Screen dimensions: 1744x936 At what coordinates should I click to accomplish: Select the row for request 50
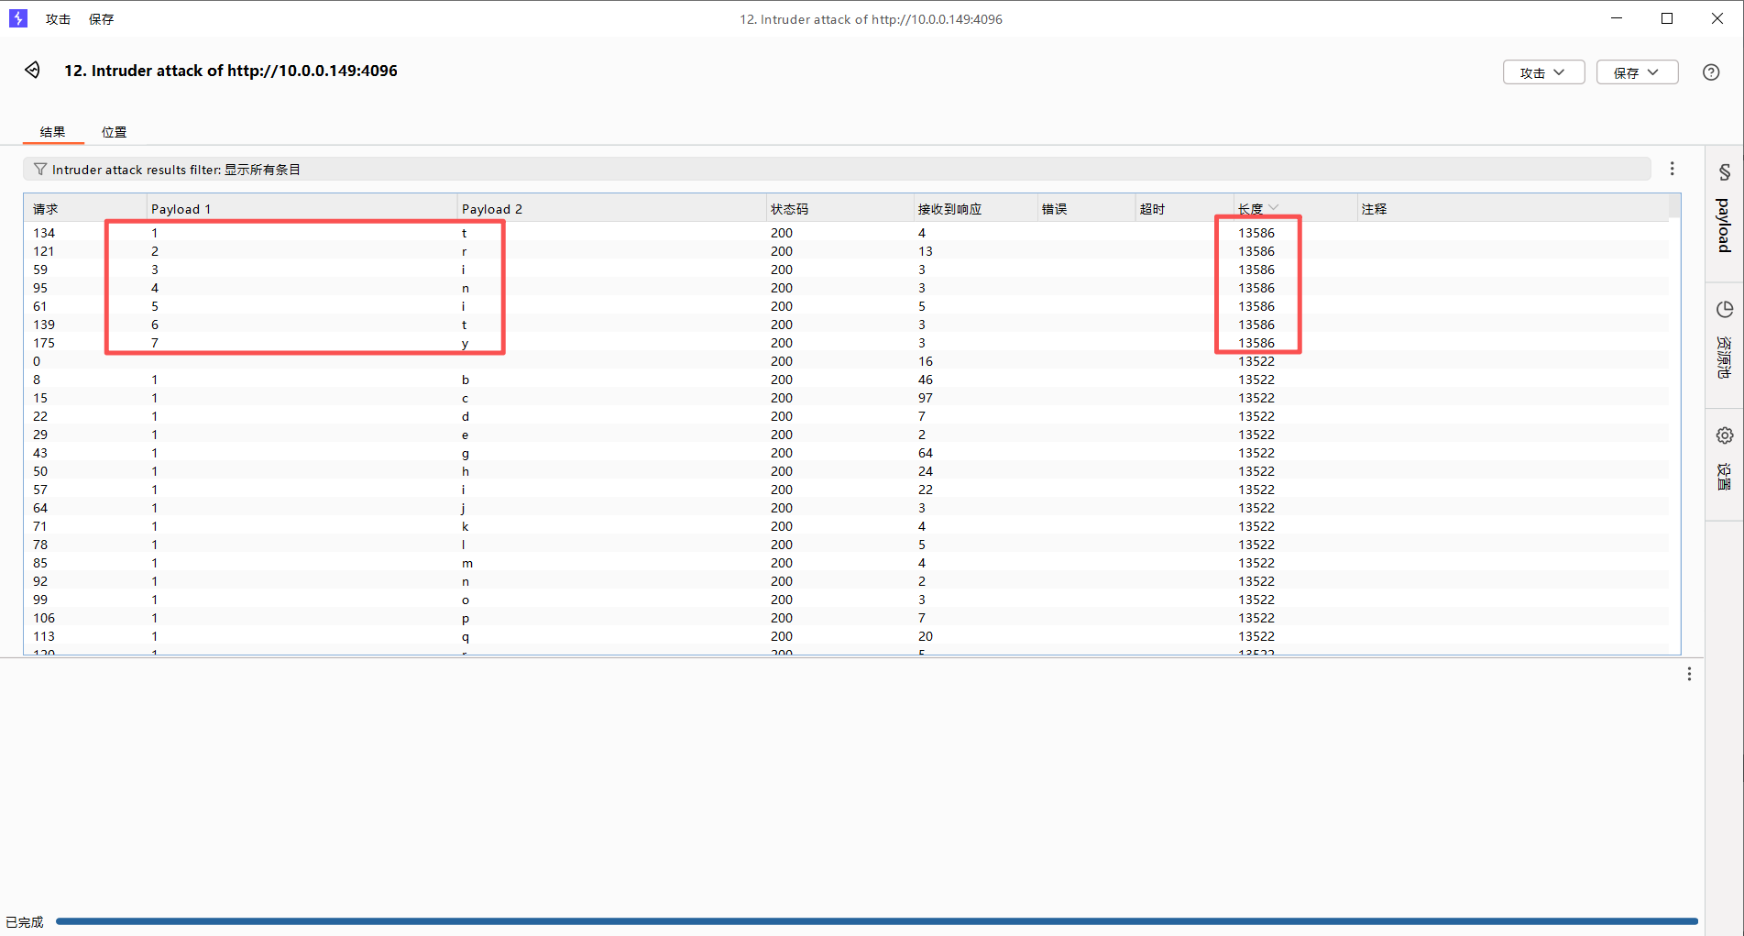[x=846, y=471]
